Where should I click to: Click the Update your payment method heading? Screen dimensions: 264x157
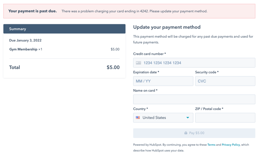coord(167,27)
